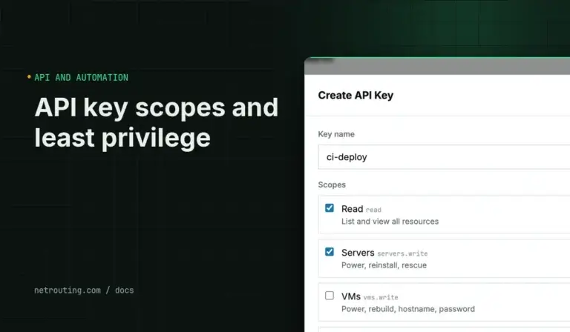Viewport: 570px width, 332px height.
Task: Click the lowercase 'read' scope code
Action: coord(373,210)
